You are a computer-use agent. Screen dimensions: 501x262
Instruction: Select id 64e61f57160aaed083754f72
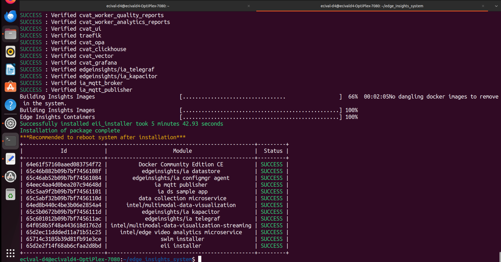click(64, 165)
